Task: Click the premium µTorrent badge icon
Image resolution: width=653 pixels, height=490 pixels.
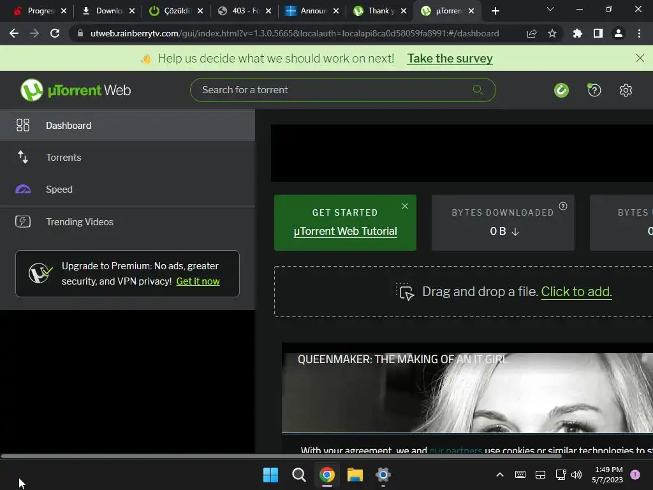Action: 40,273
